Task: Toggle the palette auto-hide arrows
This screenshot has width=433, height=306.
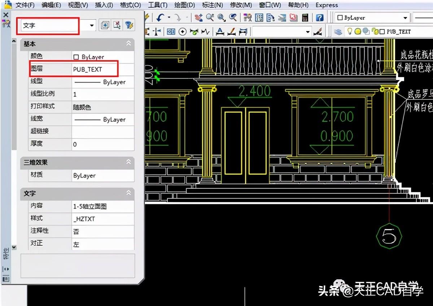Action: point(6,269)
